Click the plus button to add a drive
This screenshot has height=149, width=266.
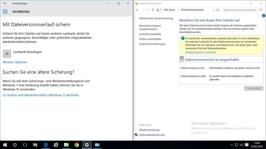point(7,54)
